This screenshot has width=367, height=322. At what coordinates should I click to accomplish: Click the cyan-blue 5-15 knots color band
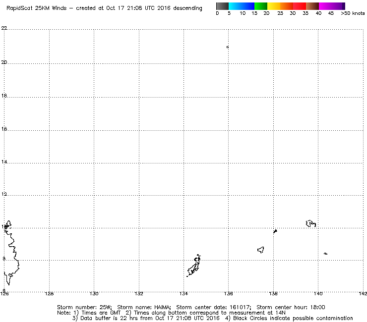click(242, 6)
